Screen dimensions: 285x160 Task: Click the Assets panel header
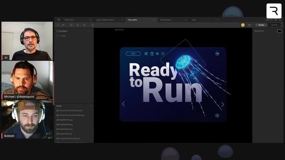click(59, 106)
